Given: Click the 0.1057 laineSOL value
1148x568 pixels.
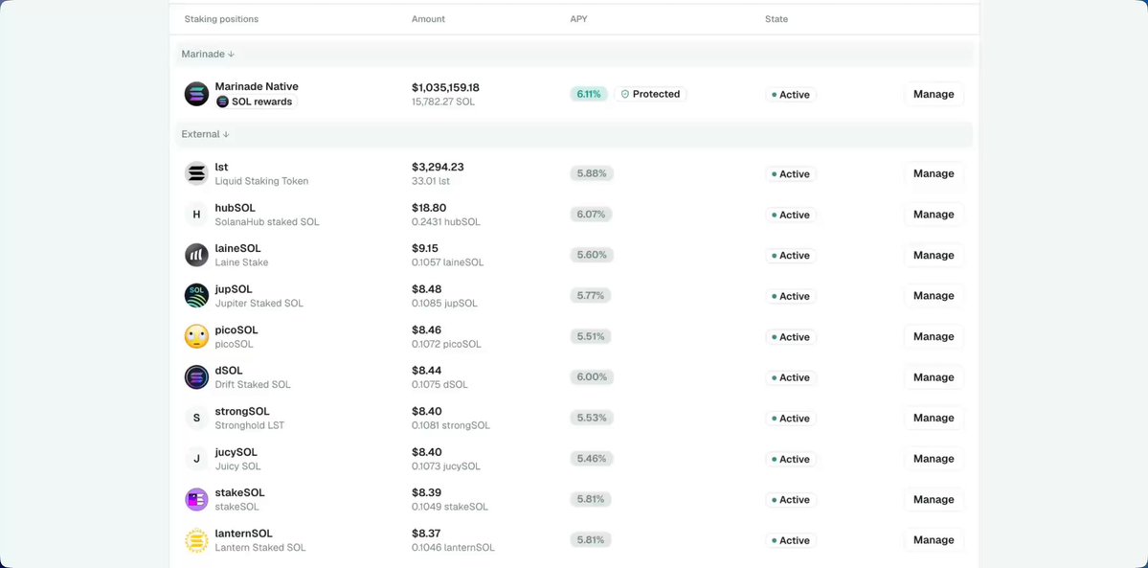Looking at the screenshot, I should click(447, 262).
